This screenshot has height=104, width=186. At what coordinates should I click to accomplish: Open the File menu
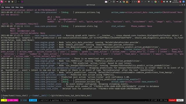[x=3, y=7]
